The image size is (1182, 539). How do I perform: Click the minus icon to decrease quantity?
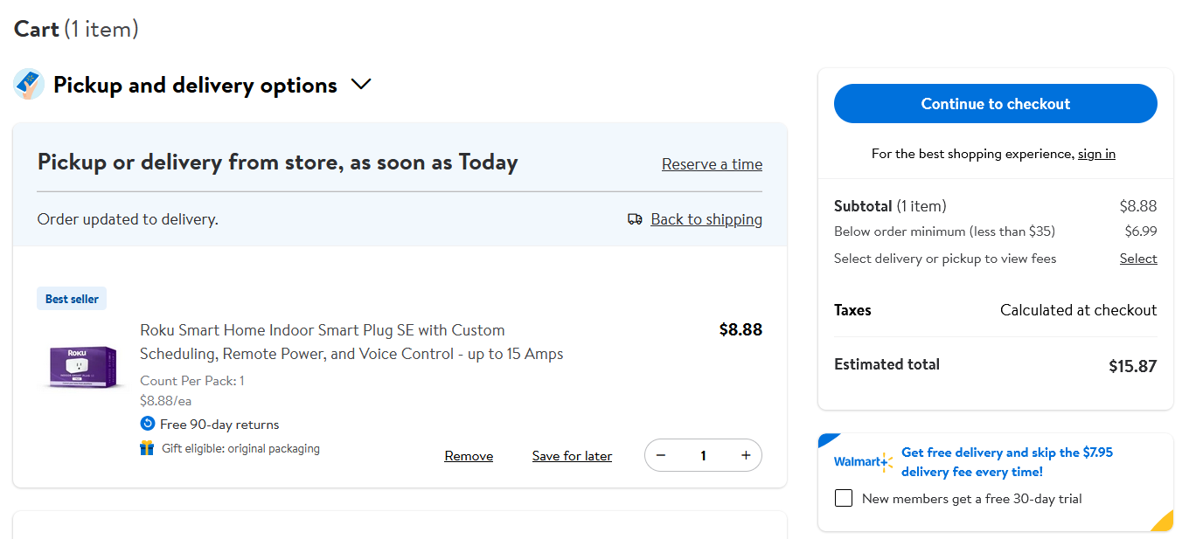[x=661, y=455]
